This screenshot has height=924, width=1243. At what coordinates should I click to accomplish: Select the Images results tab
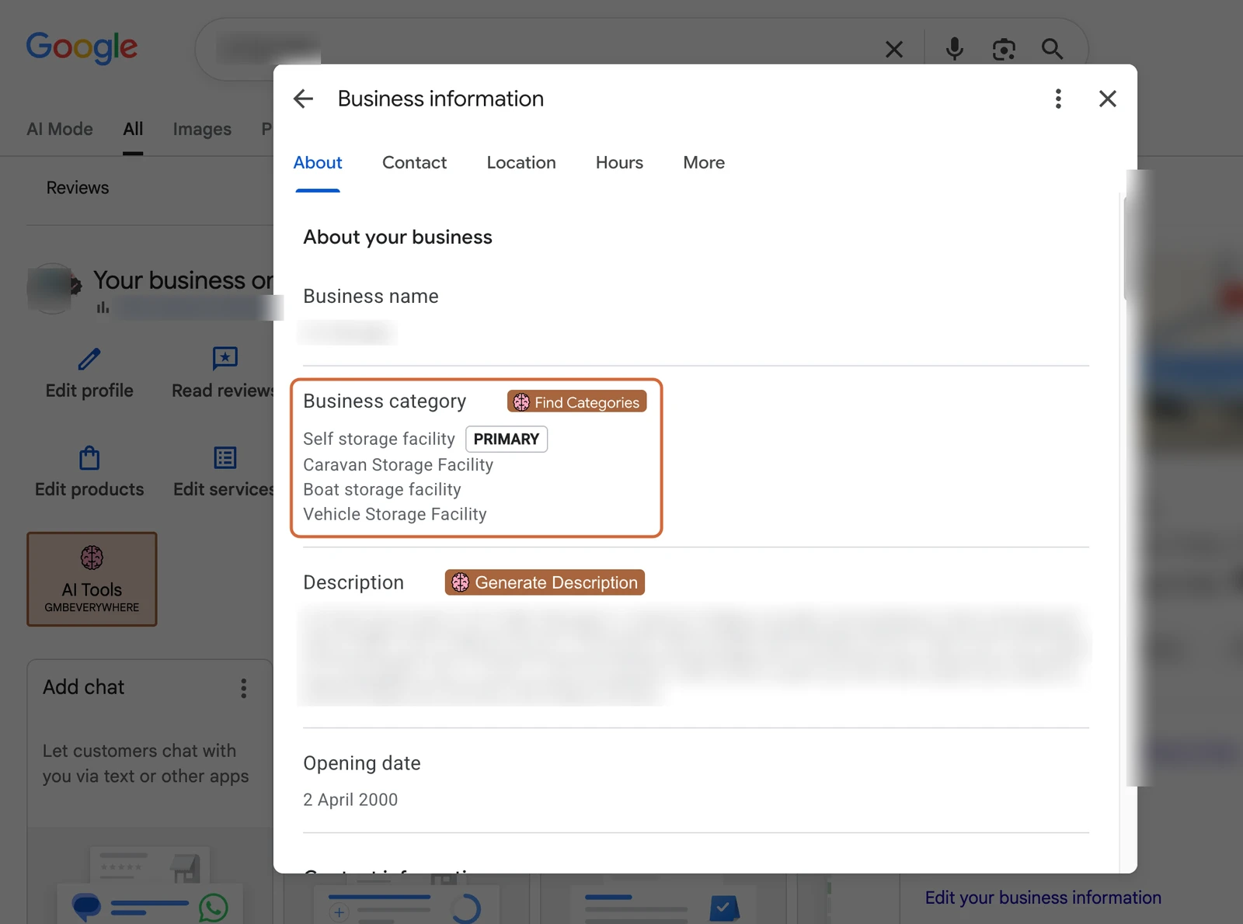pyautogui.click(x=202, y=129)
